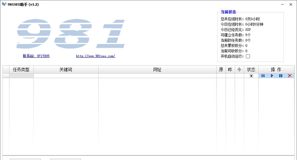Click the 当前状态 group title

(228, 12)
